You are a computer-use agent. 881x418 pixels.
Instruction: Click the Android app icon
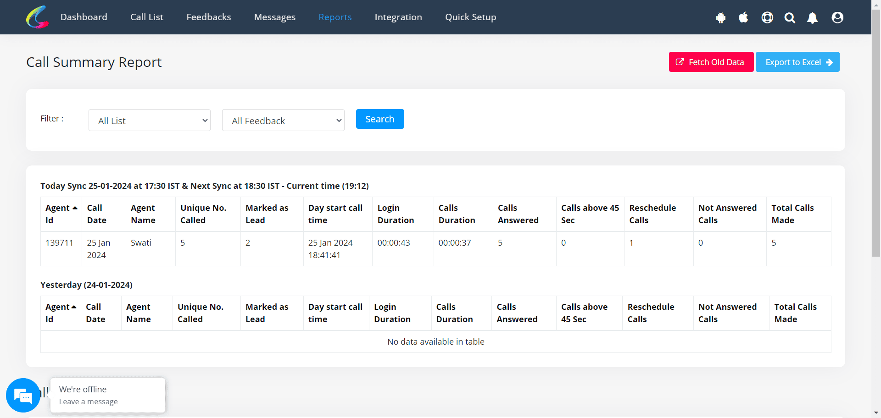click(x=720, y=17)
